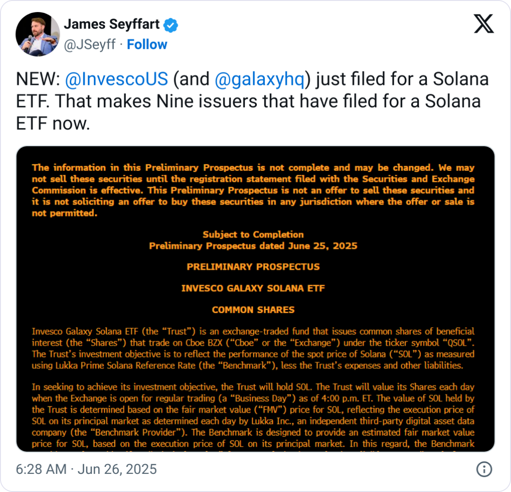Screen dimensions: 511x492
Task: Open the circled info icon
Action: pos(484,469)
